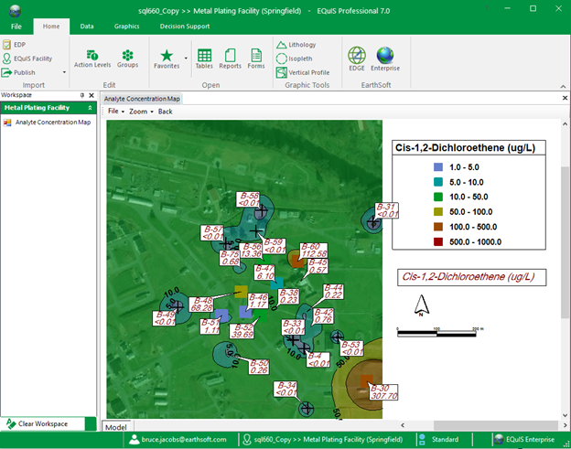Collapse the Metal Plating Facility workspace section

tap(88, 108)
